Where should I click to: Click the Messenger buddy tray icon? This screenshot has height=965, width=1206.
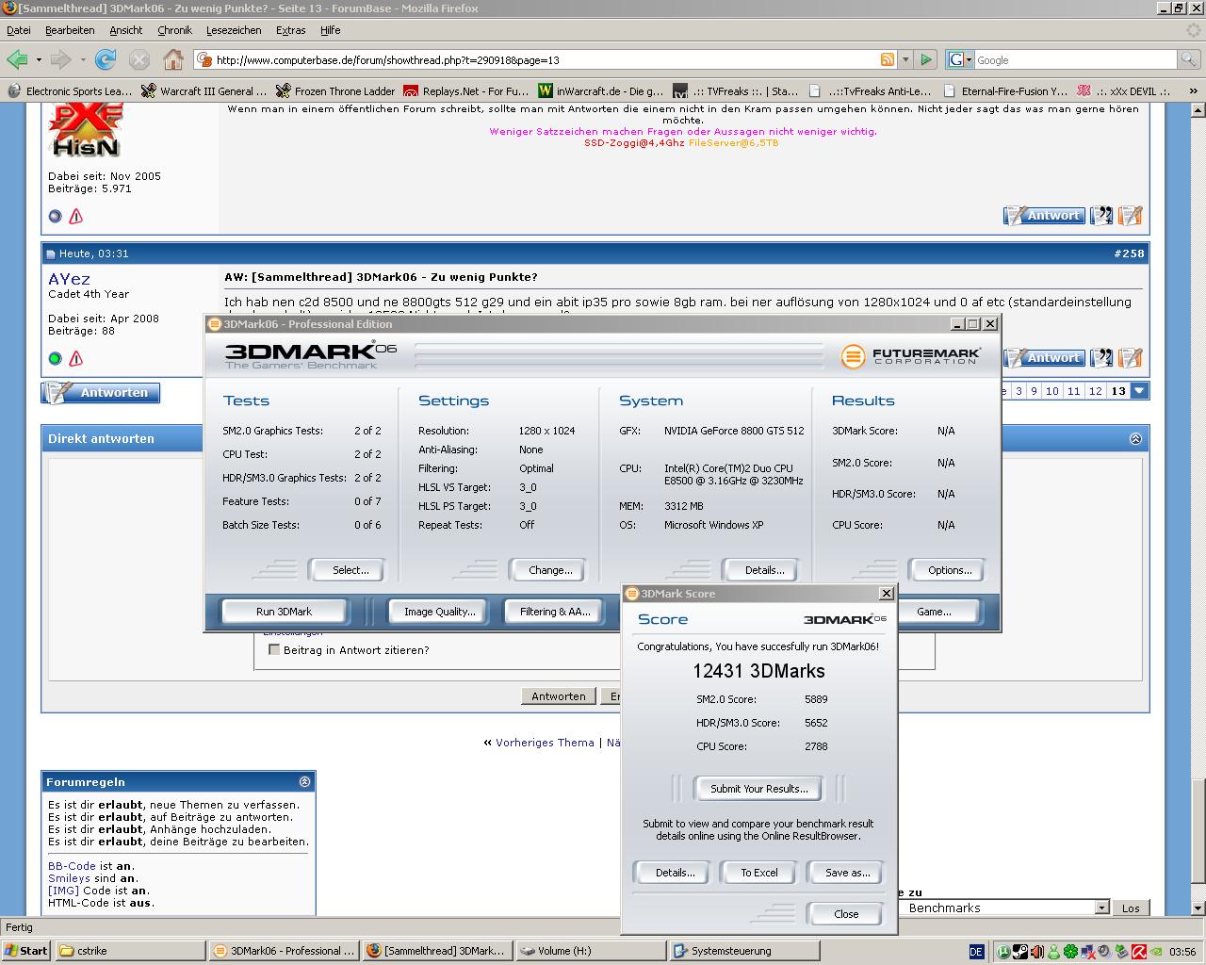1053,952
